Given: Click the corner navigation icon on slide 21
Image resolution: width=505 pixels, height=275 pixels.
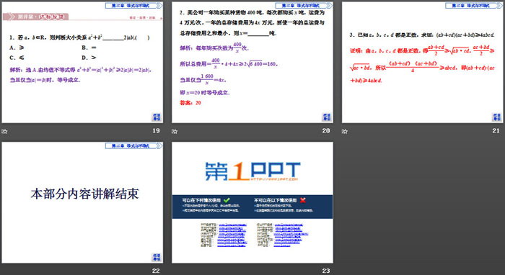Looking at the screenshot, I should pyautogui.click(x=497, y=117).
